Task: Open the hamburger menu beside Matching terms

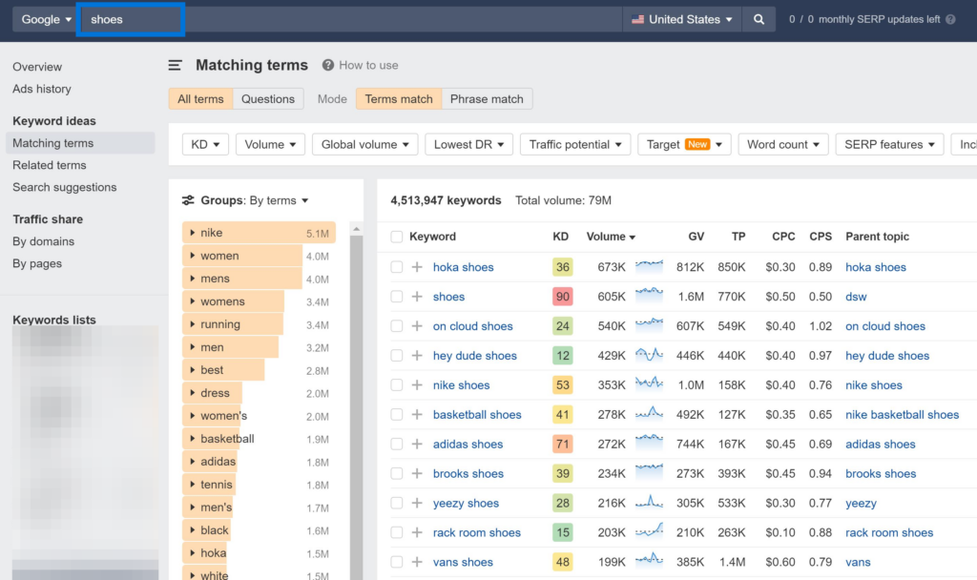Action: click(x=174, y=65)
